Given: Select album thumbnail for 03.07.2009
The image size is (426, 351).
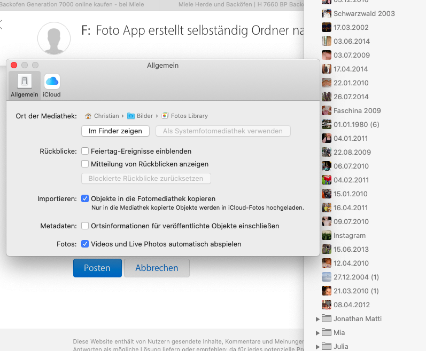Looking at the screenshot, I should (x=326, y=55).
